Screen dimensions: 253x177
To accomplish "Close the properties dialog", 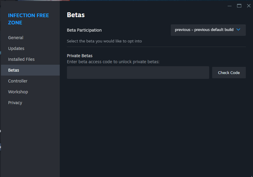I will pos(249,5).
